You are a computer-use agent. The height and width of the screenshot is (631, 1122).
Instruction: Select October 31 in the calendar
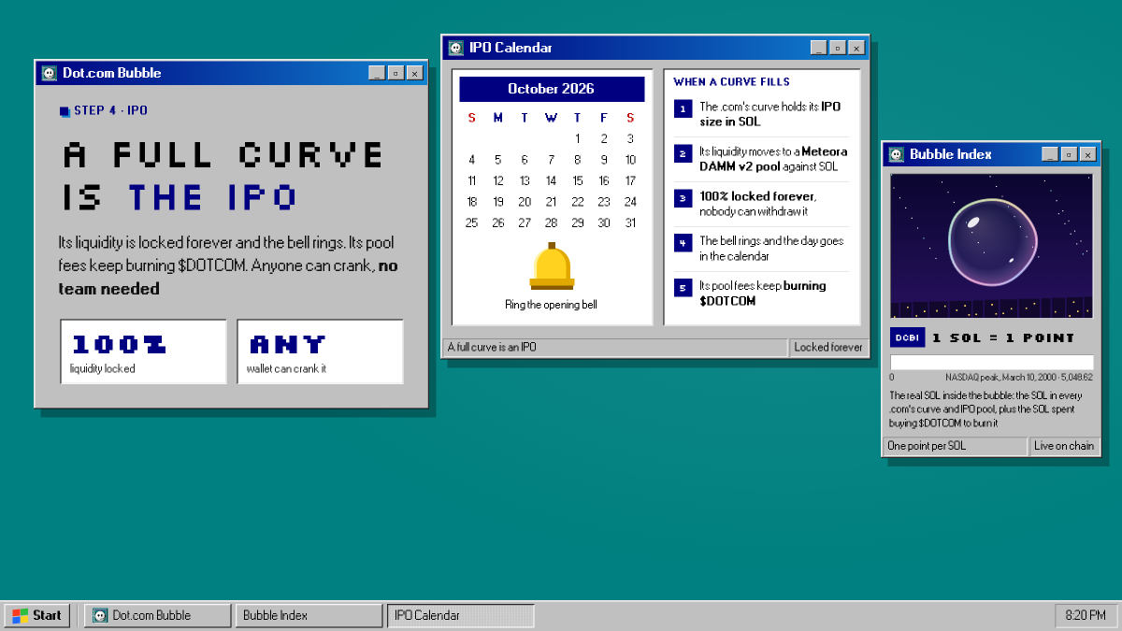(x=630, y=222)
